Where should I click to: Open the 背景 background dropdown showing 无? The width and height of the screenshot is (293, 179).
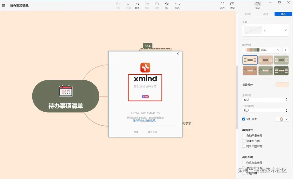[x=266, y=30]
